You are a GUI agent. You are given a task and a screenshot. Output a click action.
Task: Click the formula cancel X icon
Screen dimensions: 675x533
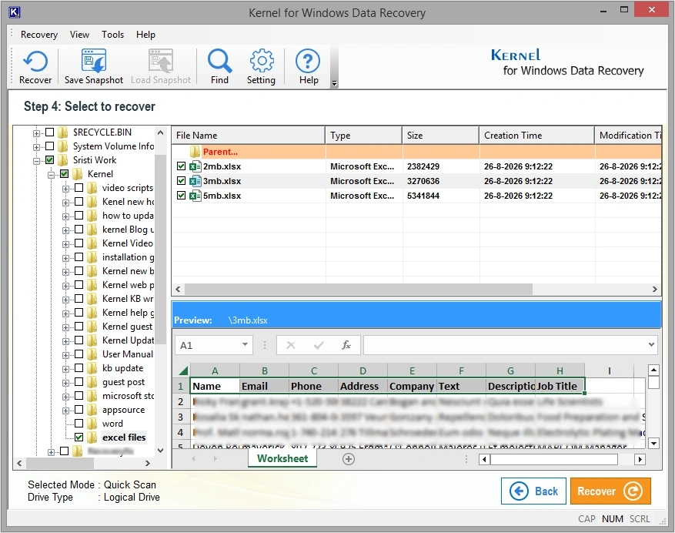[291, 345]
